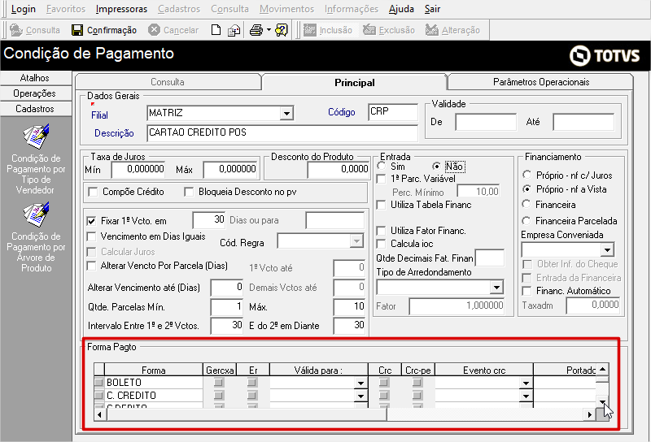Open Evento crc dropdown in BOLETO row
This screenshot has height=442, width=651.
coord(526,383)
